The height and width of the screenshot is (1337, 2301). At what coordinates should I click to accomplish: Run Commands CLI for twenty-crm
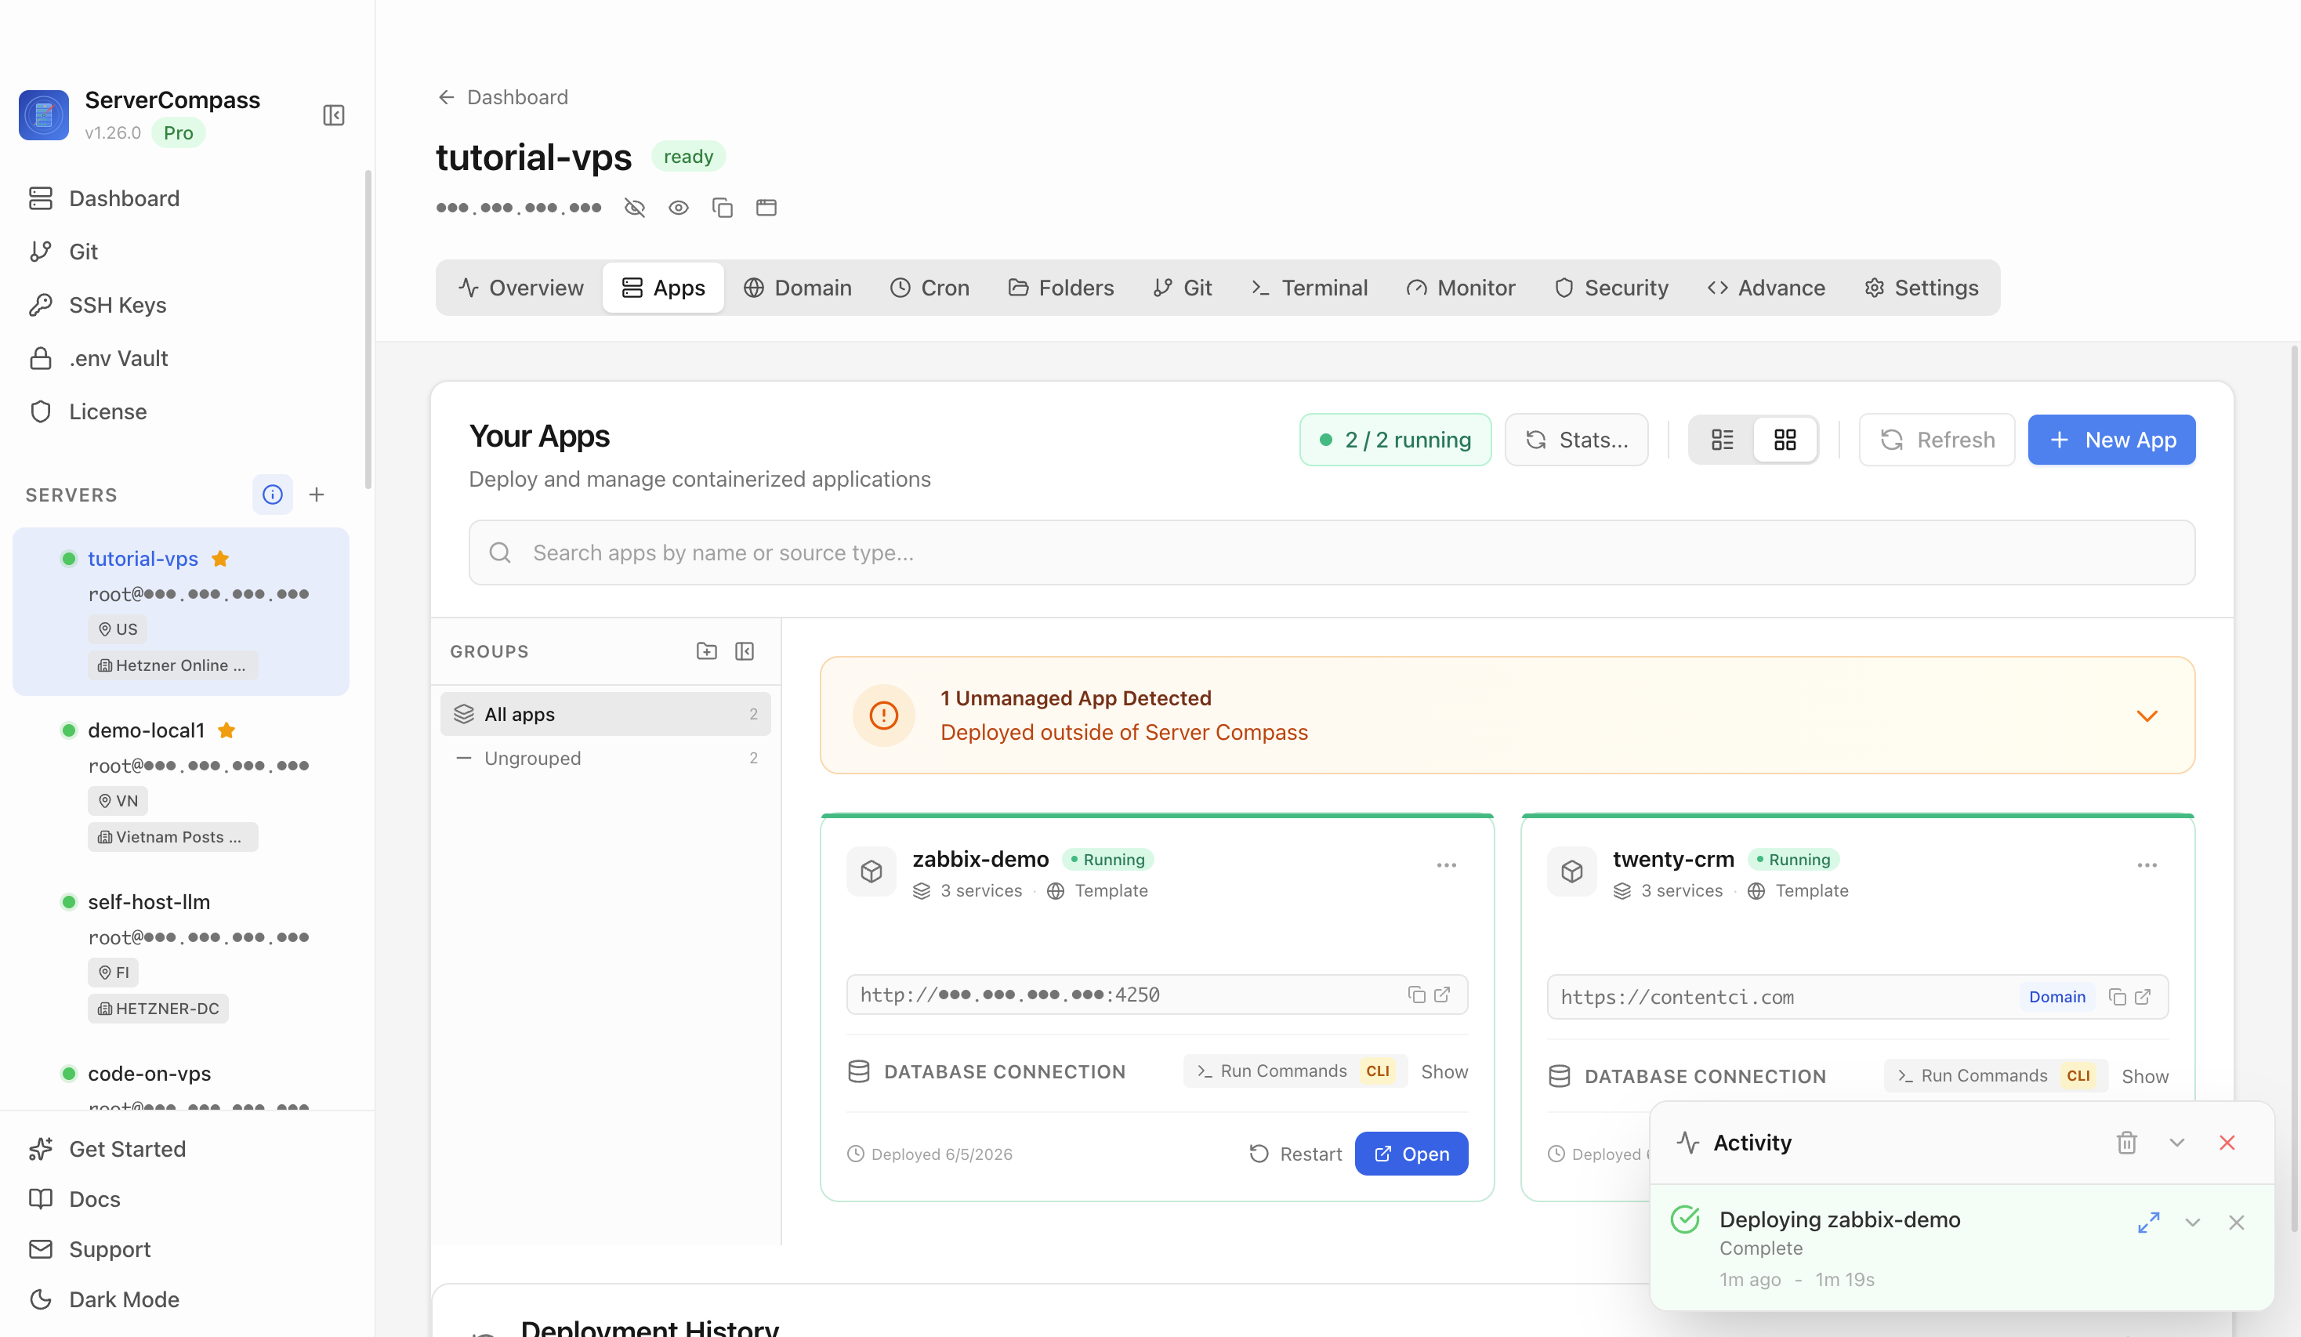pyautogui.click(x=1996, y=1076)
